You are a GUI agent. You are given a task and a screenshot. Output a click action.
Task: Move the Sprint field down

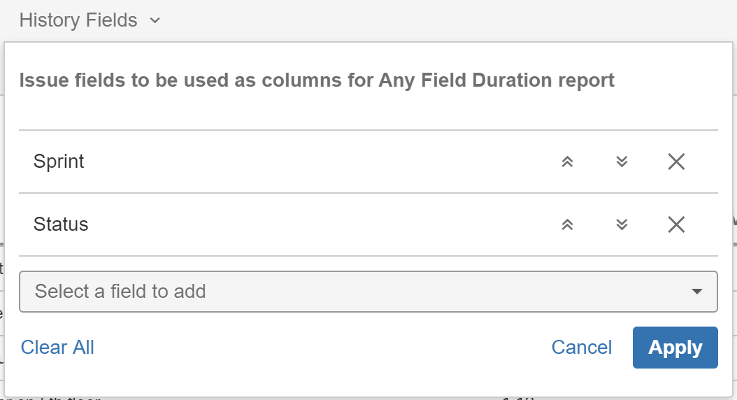point(622,162)
